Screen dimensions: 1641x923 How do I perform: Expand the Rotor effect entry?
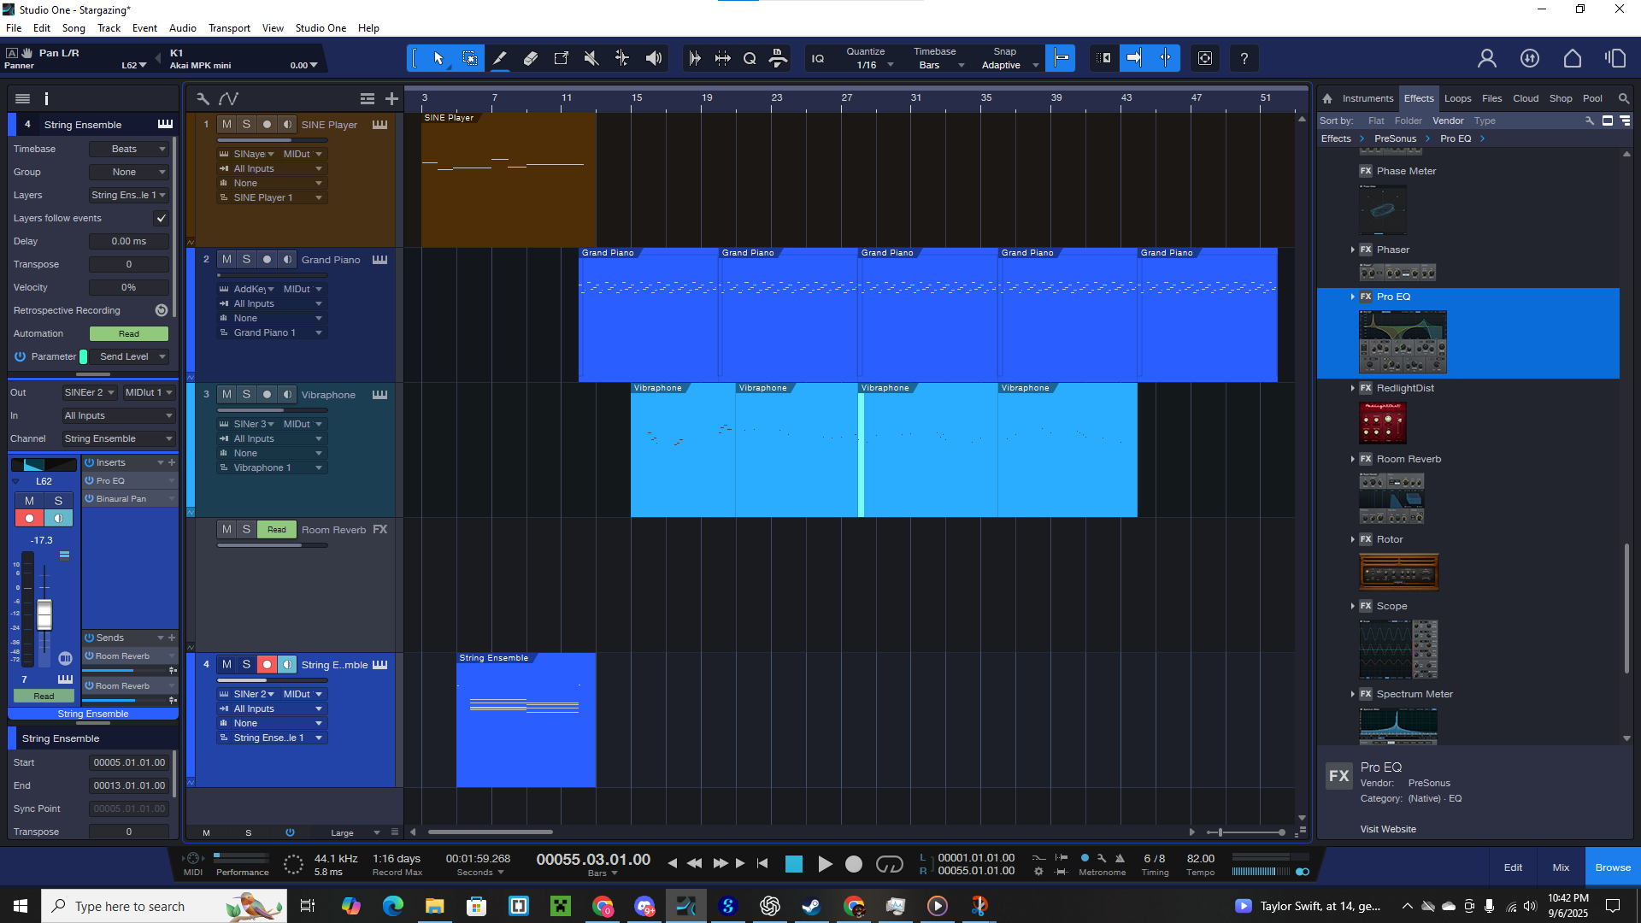point(1352,539)
